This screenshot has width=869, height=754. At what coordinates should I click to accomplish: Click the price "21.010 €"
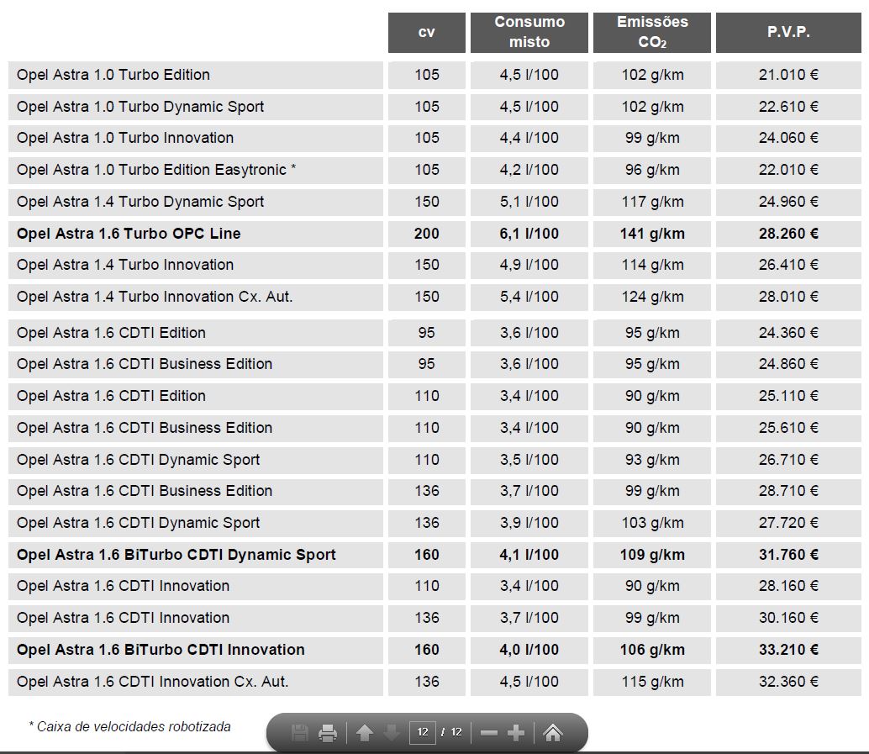pyautogui.click(x=788, y=75)
